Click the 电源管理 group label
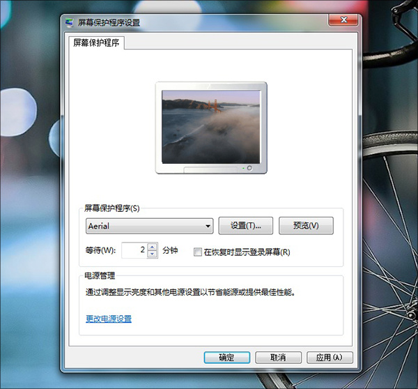 point(100,275)
